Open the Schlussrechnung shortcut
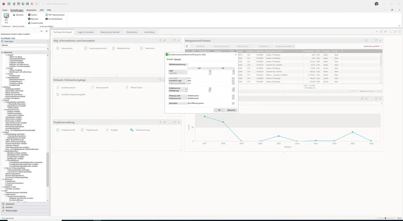The image size is (403, 221). point(140,130)
